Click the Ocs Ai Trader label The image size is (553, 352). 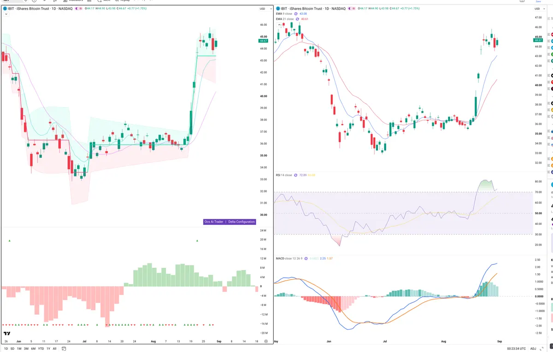tap(214, 222)
